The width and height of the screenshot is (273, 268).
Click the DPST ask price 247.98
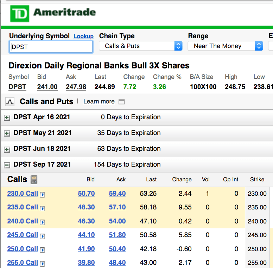point(76,87)
